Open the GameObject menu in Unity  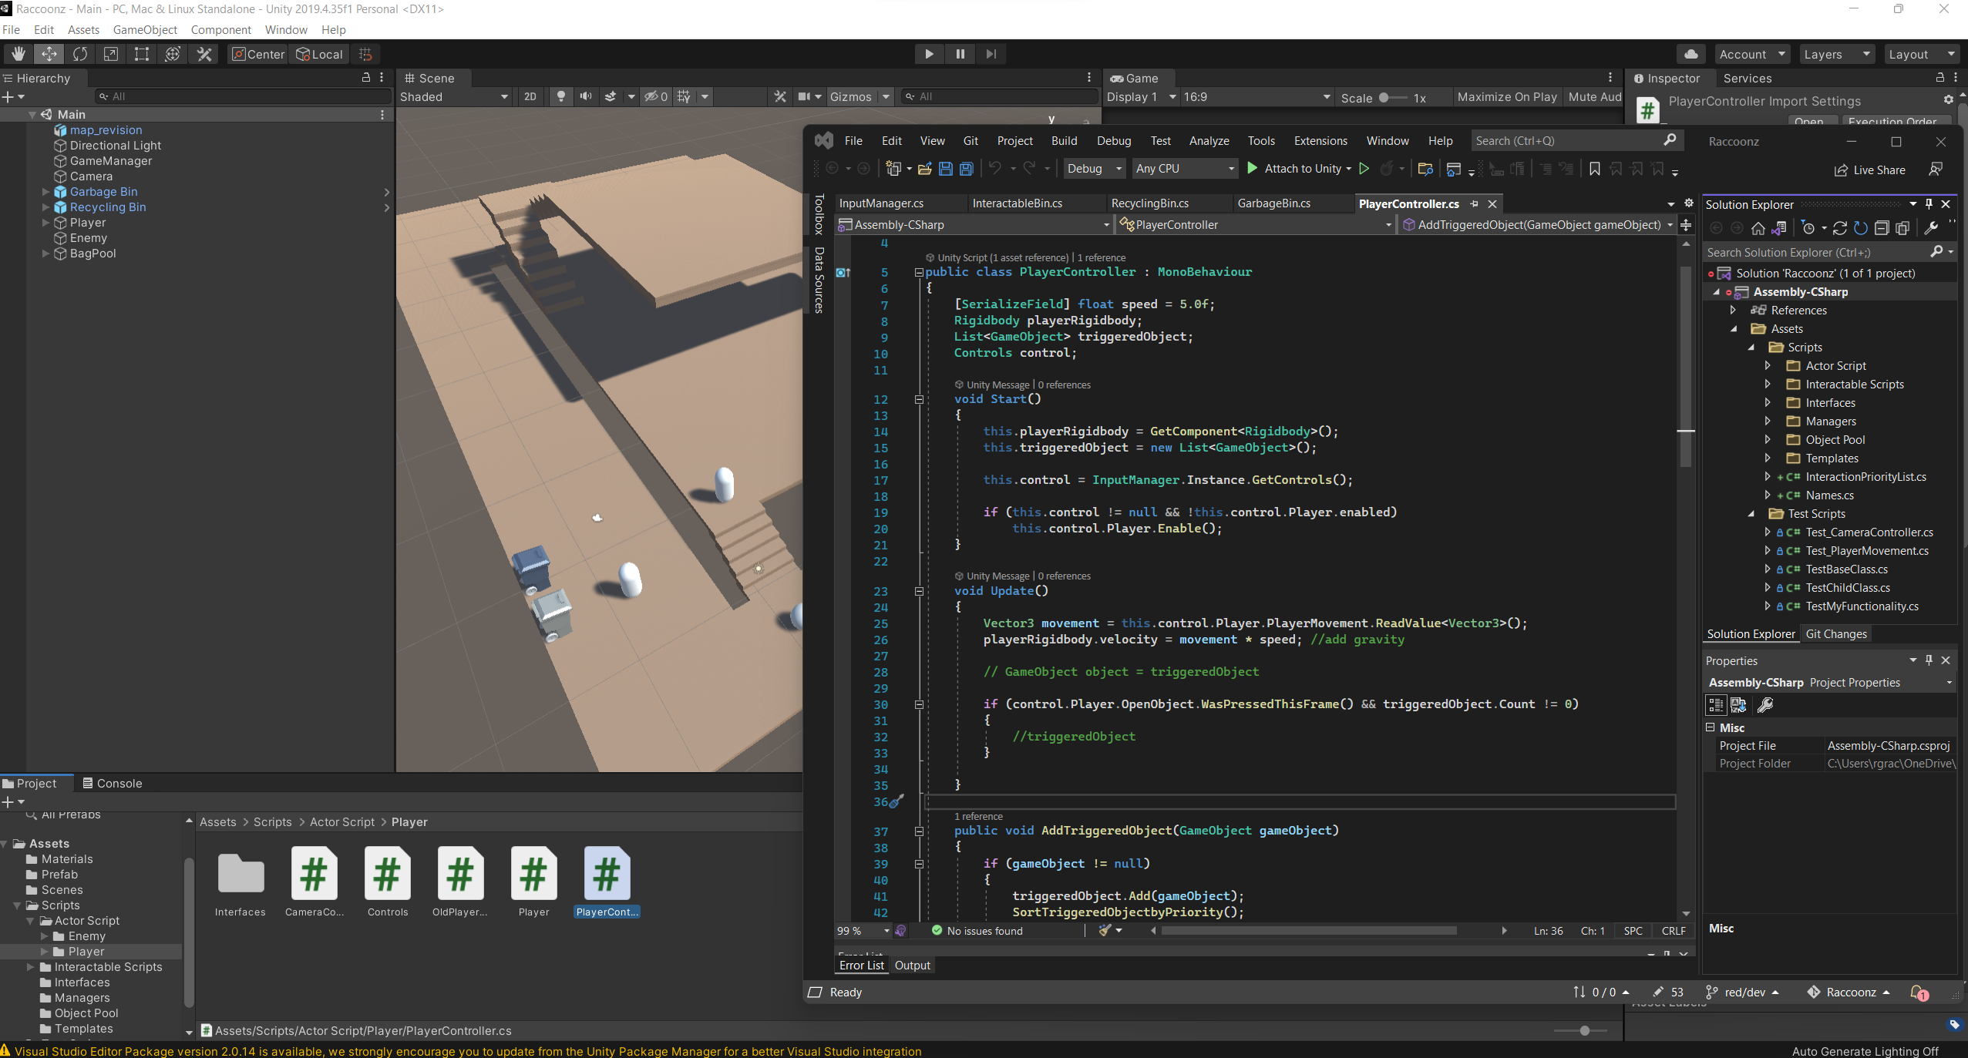[x=145, y=30]
